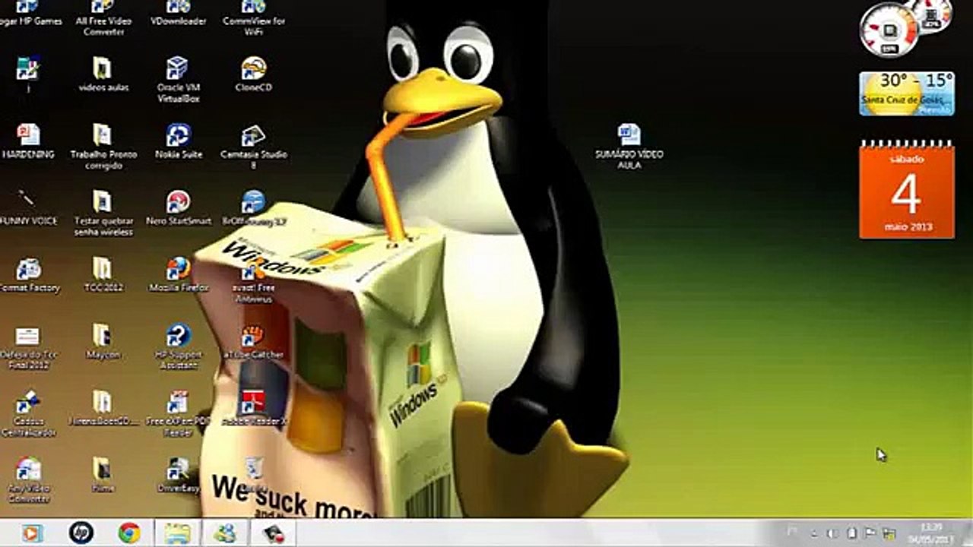The width and height of the screenshot is (973, 547).
Task: Open the CloneCD desktop shortcut
Action: [253, 74]
